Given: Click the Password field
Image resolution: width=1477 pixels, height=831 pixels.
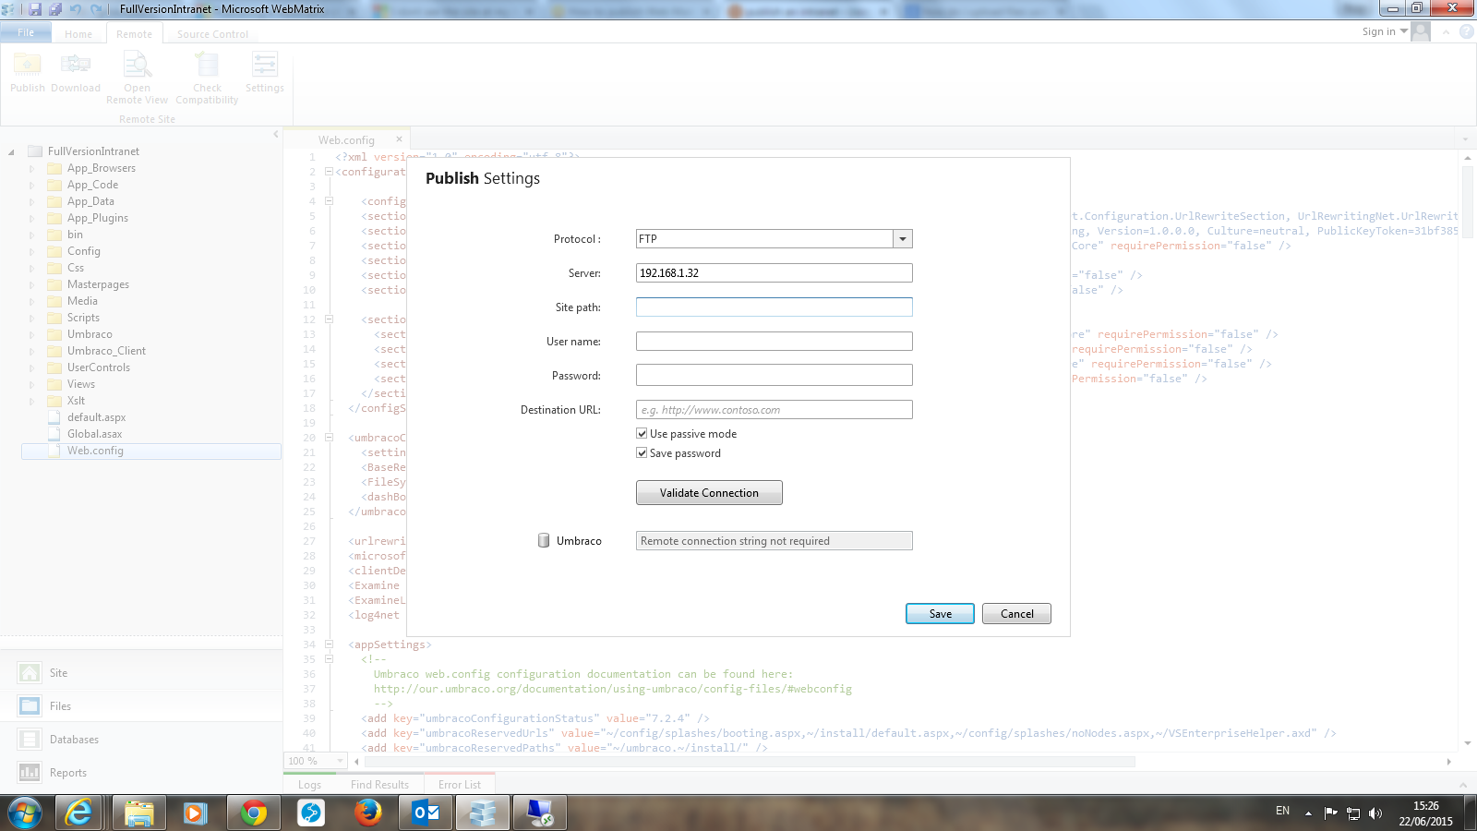Looking at the screenshot, I should pyautogui.click(x=775, y=375).
